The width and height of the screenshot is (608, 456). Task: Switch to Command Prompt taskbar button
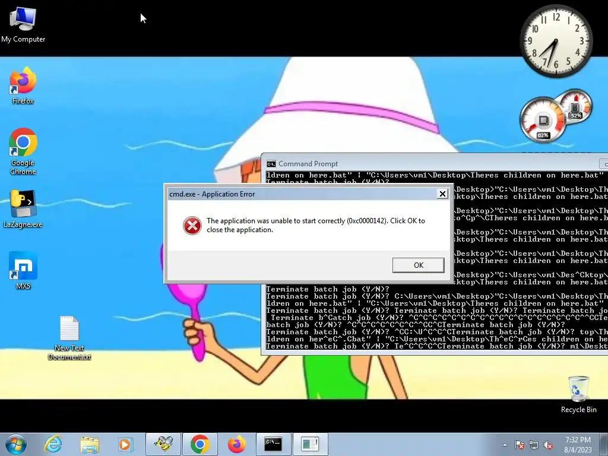(273, 444)
